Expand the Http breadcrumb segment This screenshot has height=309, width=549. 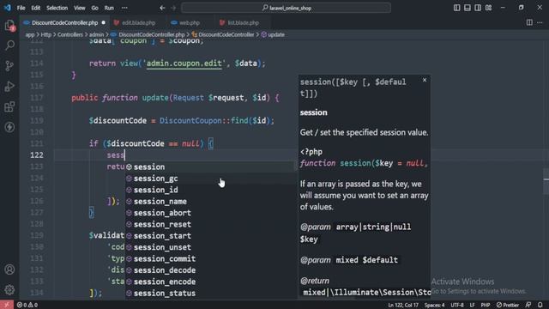tap(45, 34)
